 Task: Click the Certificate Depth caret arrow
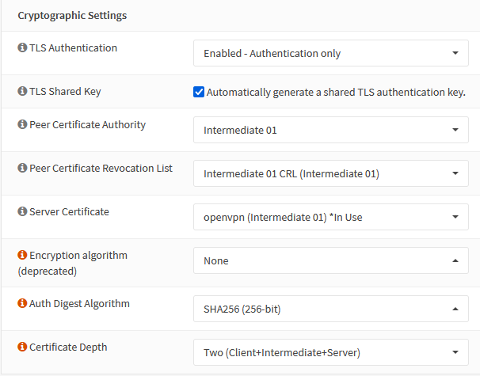455,352
